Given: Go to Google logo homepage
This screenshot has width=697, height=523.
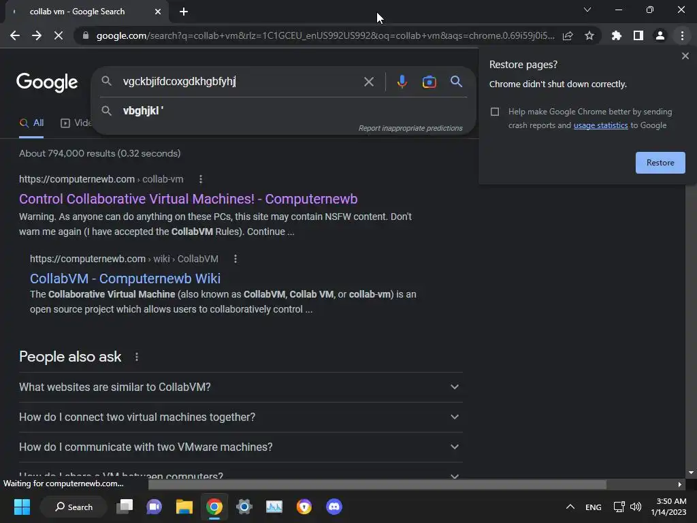Looking at the screenshot, I should (x=47, y=82).
